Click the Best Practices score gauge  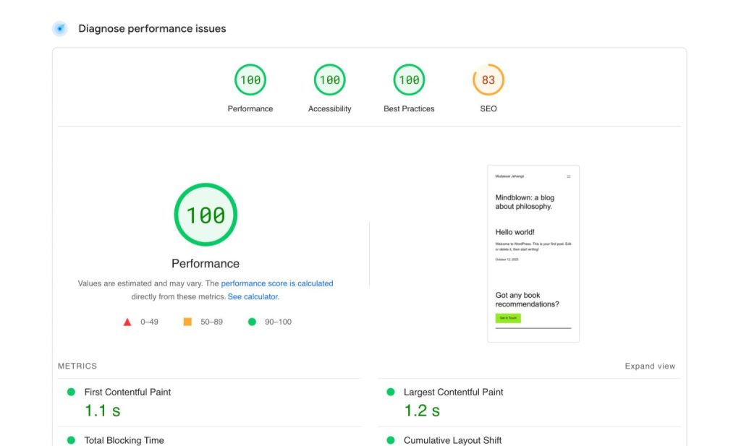409,80
